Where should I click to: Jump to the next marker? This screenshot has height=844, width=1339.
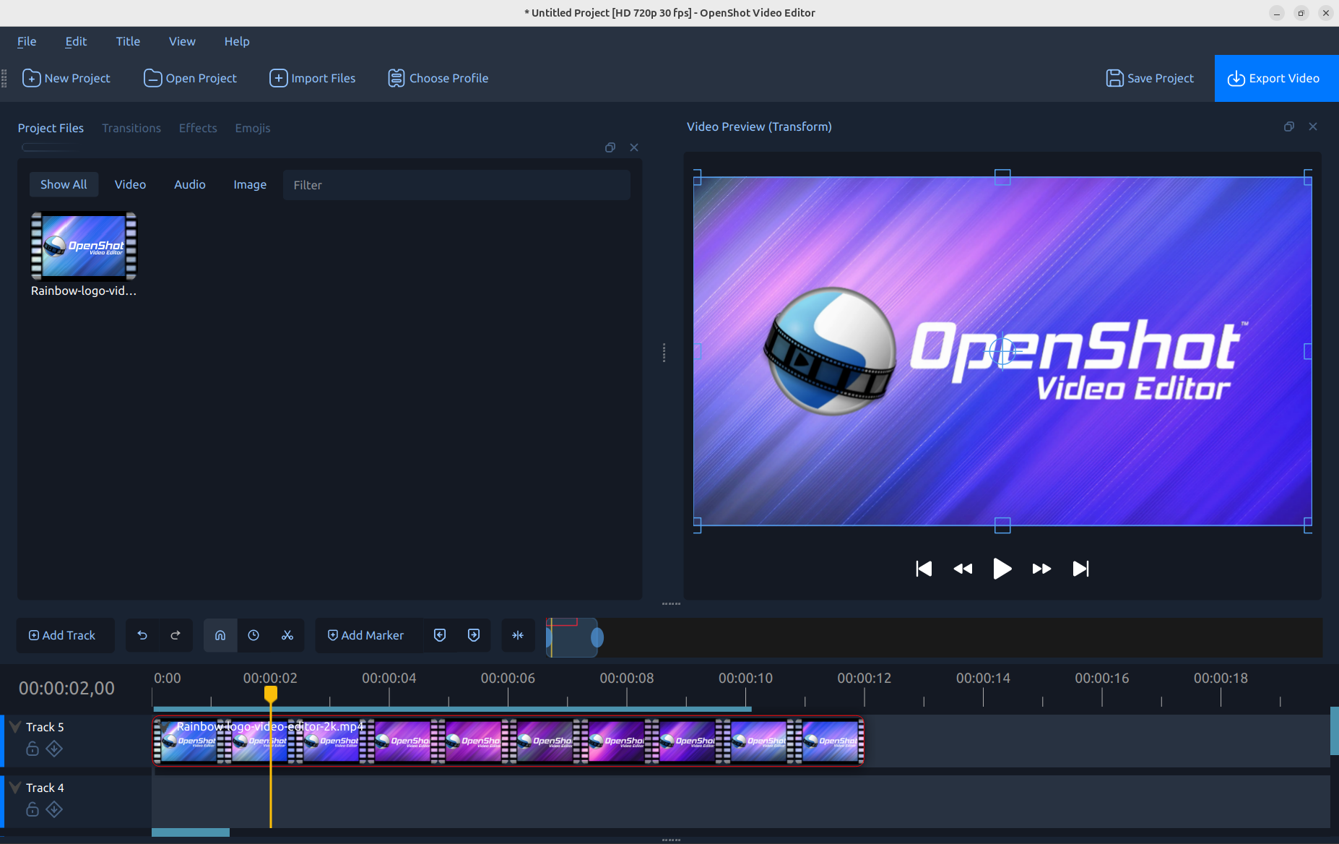click(x=473, y=635)
